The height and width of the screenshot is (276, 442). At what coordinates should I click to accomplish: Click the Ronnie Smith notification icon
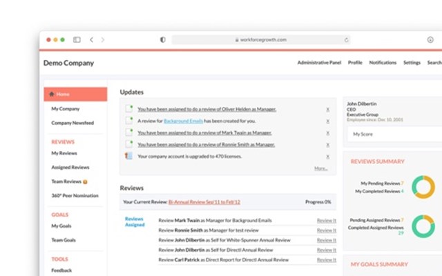129,144
